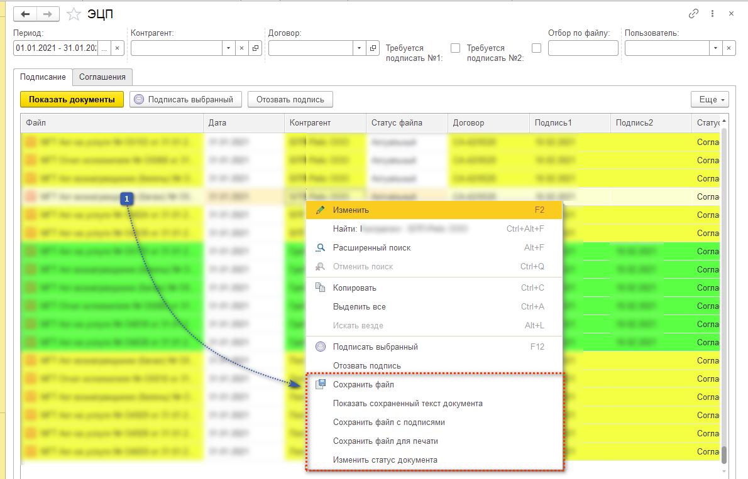This screenshot has width=748, height=479.
Task: Click the get-link chain icon
Action: [694, 13]
